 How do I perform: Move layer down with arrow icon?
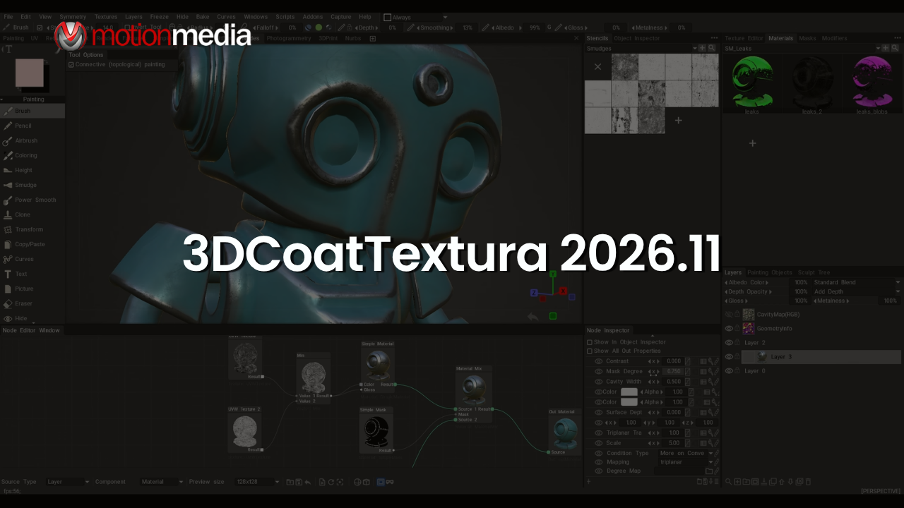tap(790, 482)
